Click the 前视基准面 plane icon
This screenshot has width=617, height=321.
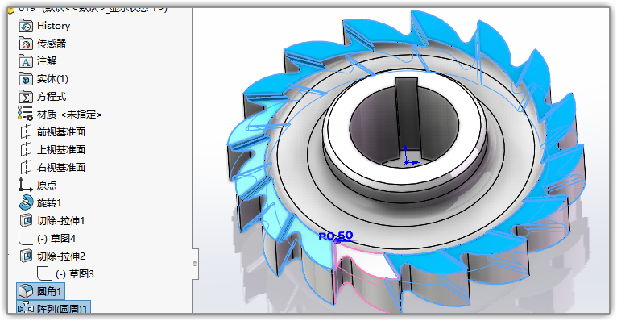pos(26,131)
